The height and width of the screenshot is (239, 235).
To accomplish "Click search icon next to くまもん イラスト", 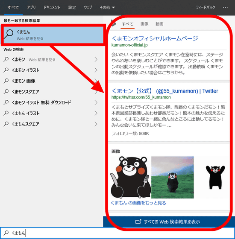I will (x=6, y=113).
